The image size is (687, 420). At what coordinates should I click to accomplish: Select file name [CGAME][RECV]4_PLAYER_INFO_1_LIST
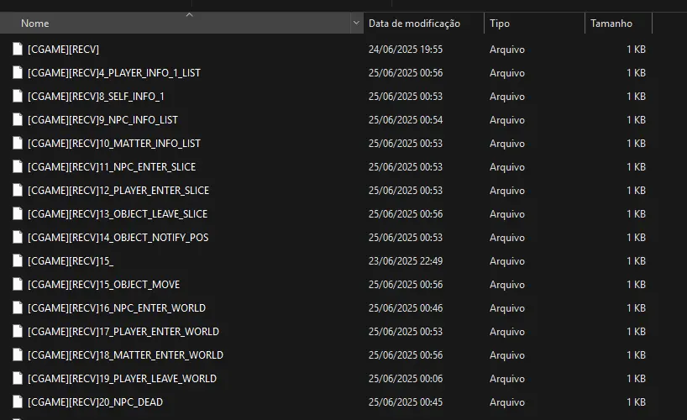click(x=114, y=73)
